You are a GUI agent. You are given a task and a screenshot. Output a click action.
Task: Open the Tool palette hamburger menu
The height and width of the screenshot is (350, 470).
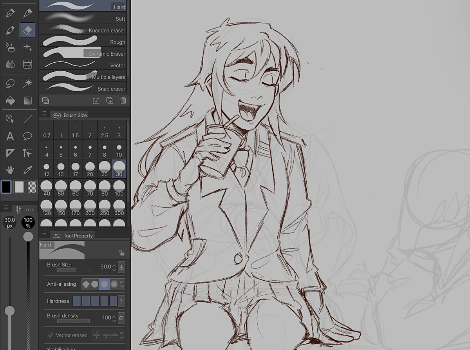[5, 207]
